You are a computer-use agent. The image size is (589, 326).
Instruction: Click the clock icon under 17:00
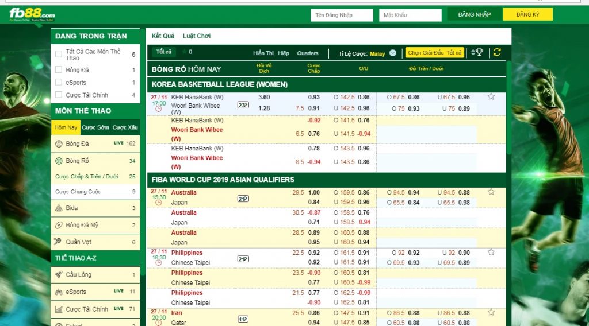pyautogui.click(x=159, y=109)
